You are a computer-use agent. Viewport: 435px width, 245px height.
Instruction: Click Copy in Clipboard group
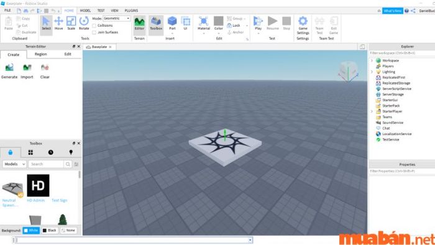point(23,19)
